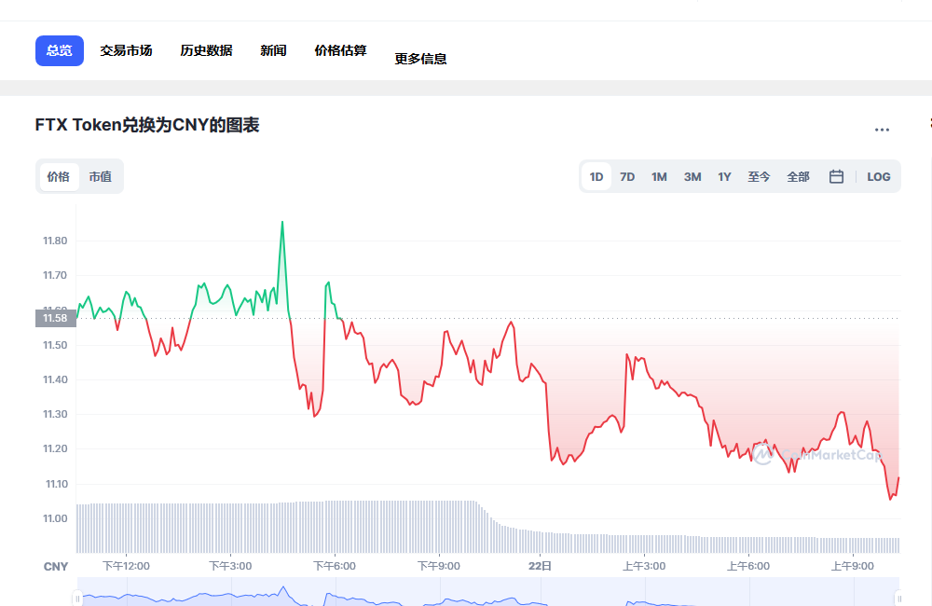Click the 22日 date axis label
932x606 pixels.
pyautogui.click(x=541, y=566)
